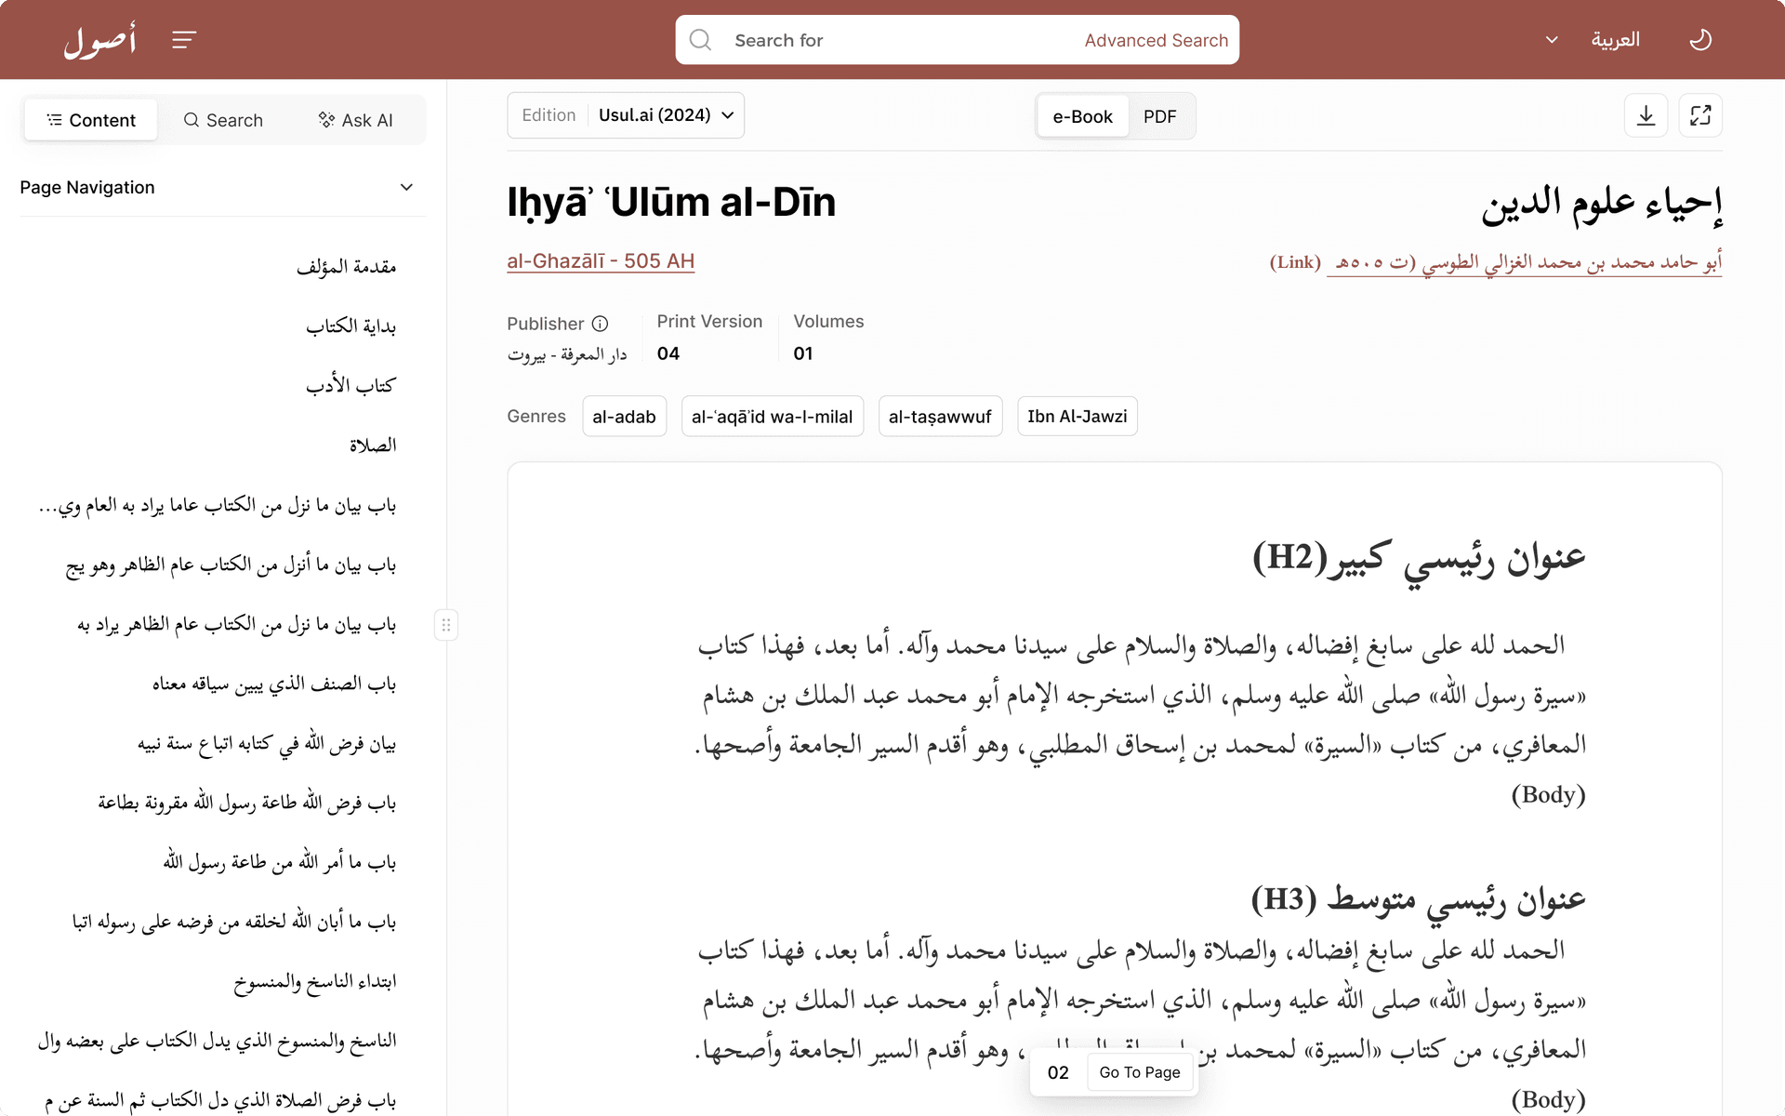
Task: Click the search magnifier in the search bar
Action: [x=700, y=39]
